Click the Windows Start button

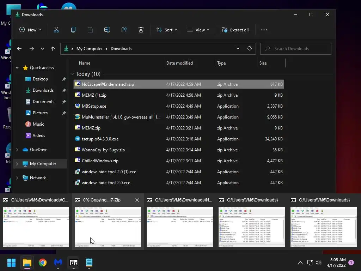pyautogui.click(x=11, y=263)
